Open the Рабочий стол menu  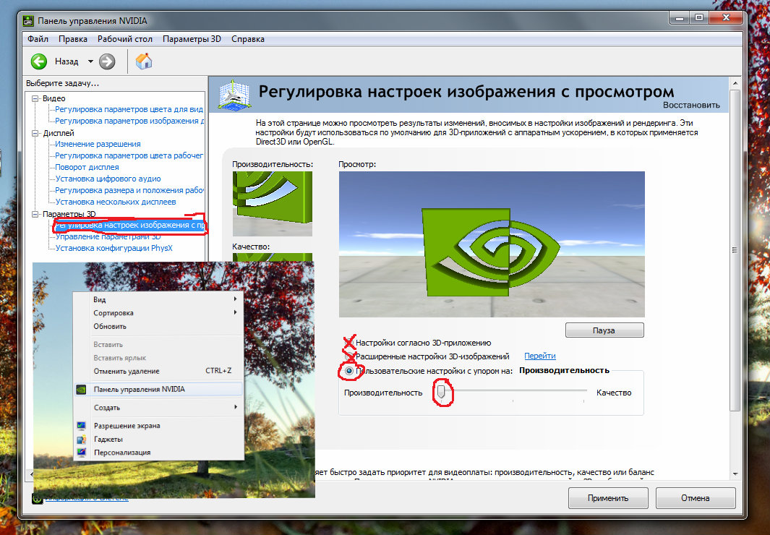[x=125, y=39]
